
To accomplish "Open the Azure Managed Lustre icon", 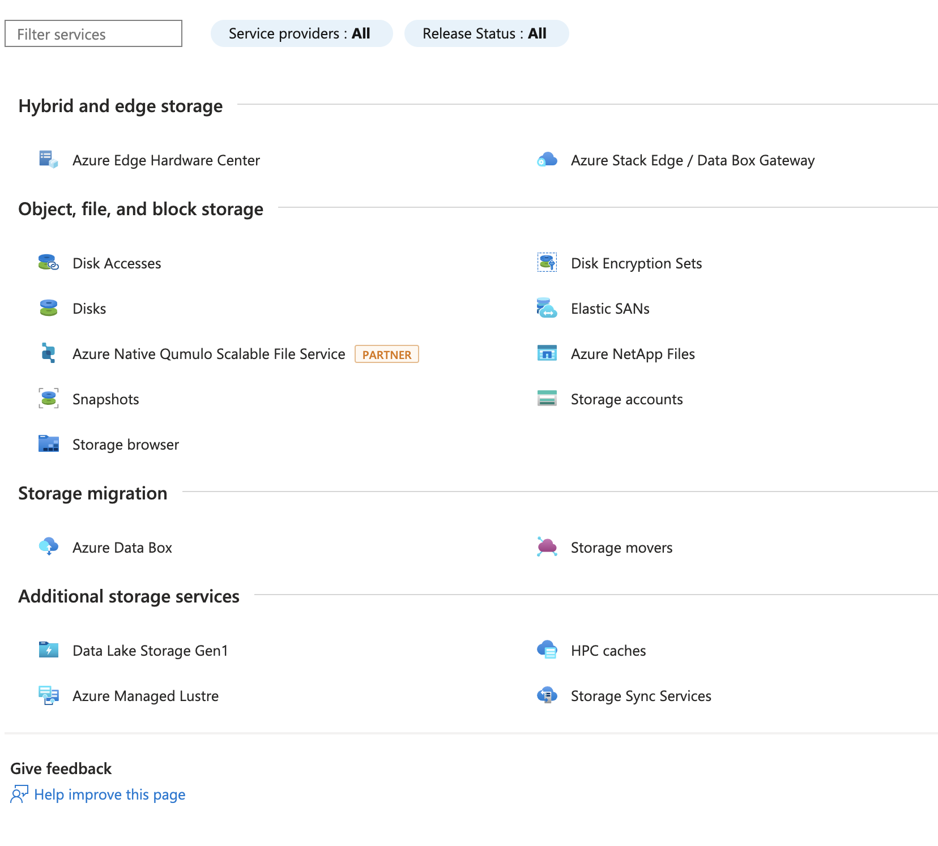I will [x=49, y=695].
